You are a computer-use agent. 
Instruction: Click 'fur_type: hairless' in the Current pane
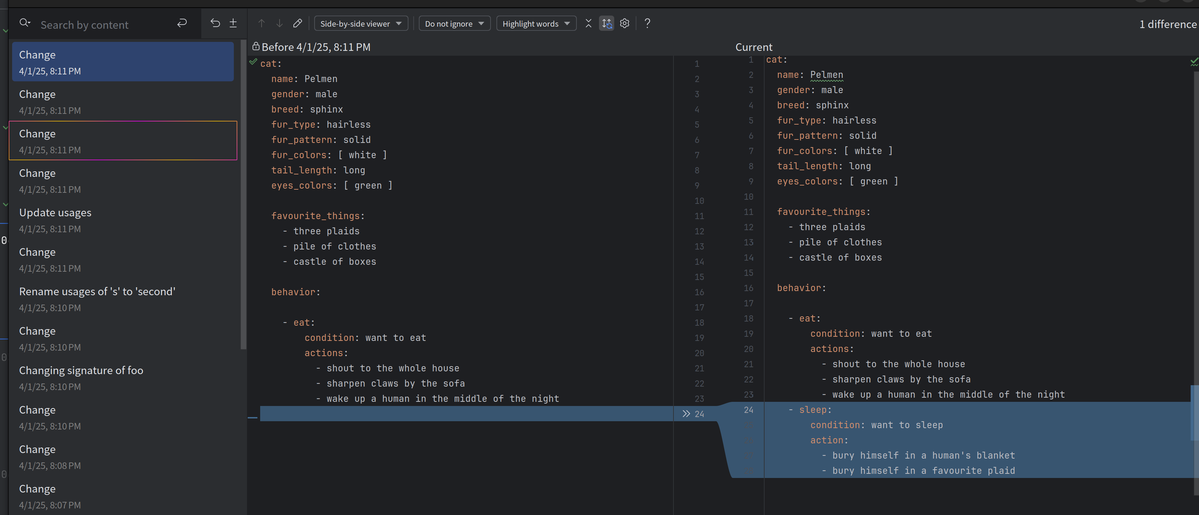[x=827, y=120]
